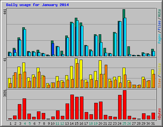Select the red KBytes bar for day 7
163x127 pixels.
tap(39, 115)
